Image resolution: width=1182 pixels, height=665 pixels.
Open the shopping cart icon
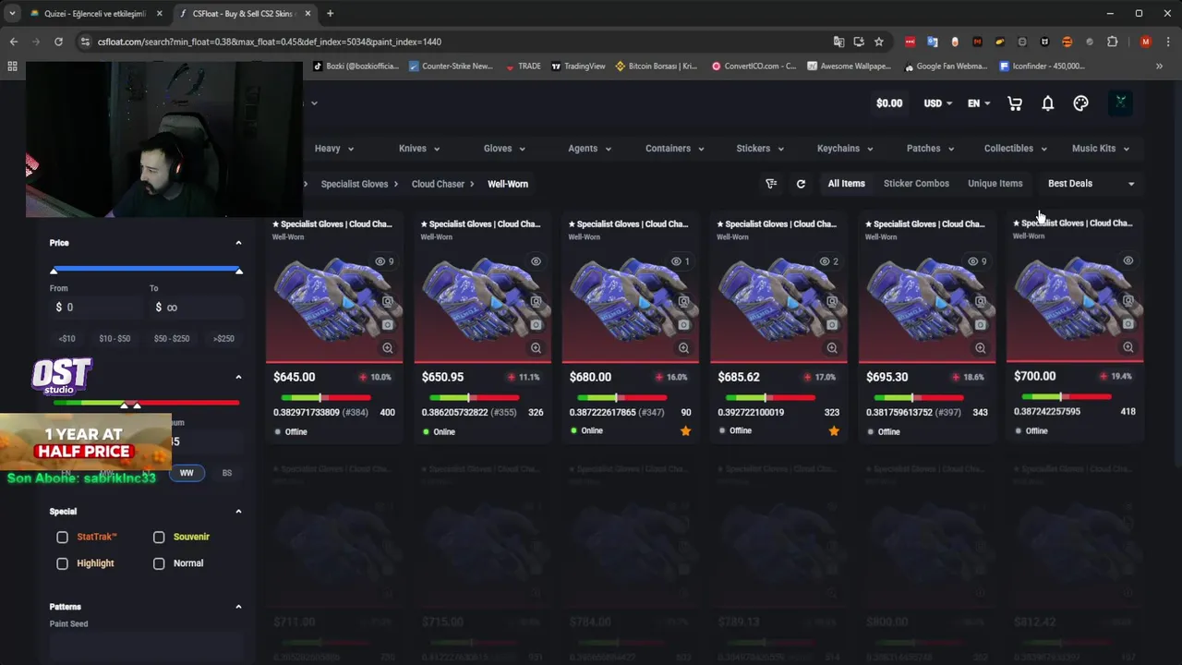pos(1015,103)
